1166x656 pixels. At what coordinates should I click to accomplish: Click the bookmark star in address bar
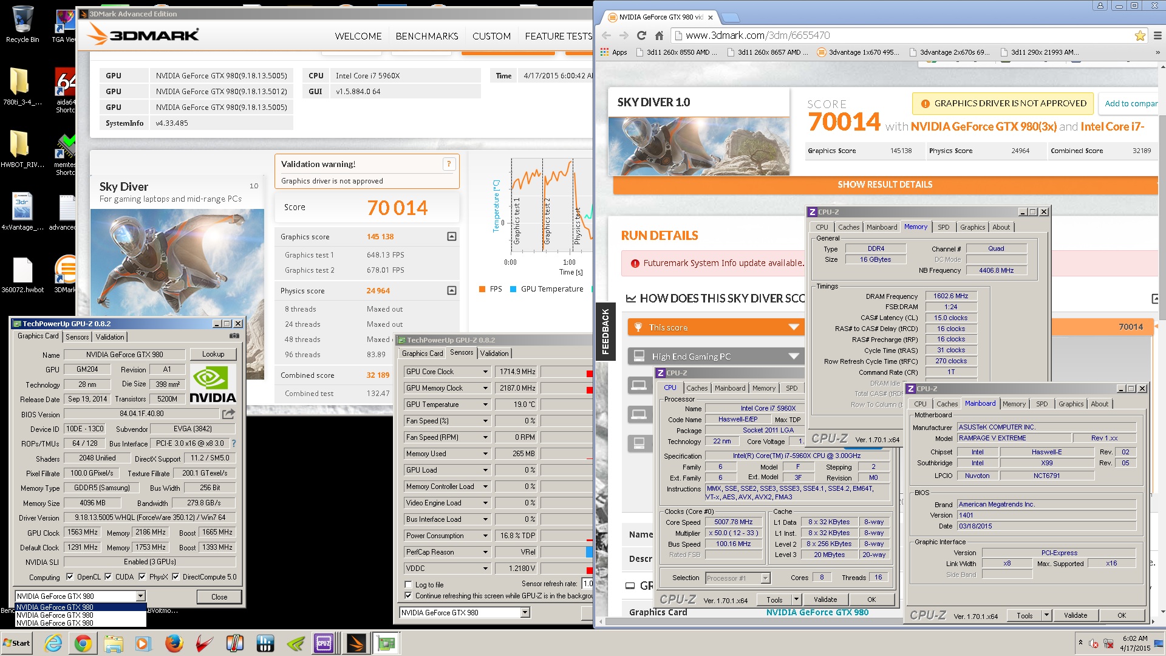click(x=1140, y=35)
